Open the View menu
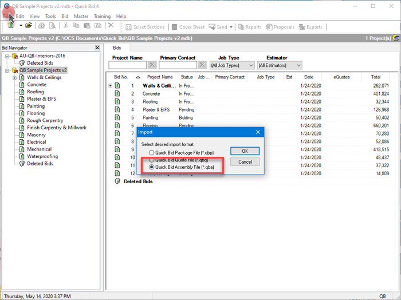Image resolution: width=401 pixels, height=300 pixels. [34, 17]
